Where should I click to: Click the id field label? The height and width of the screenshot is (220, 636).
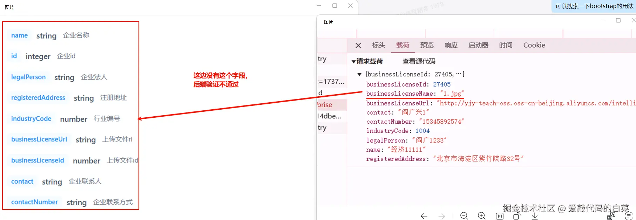[14, 56]
